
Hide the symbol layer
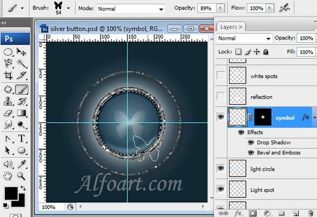point(221,117)
